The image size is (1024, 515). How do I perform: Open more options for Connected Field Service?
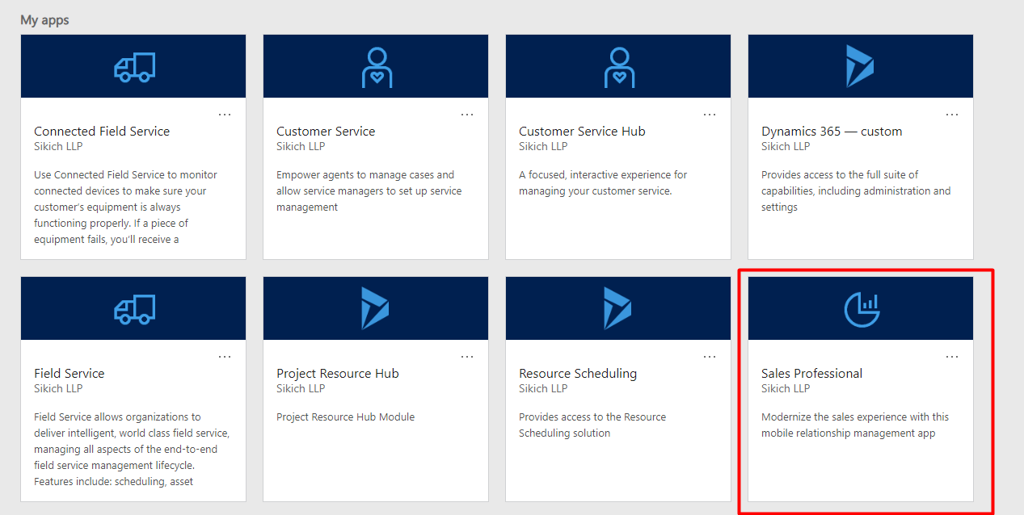click(225, 115)
